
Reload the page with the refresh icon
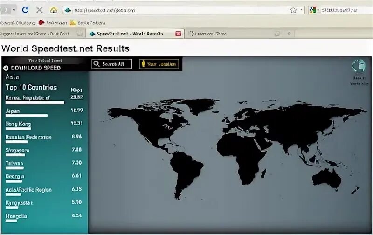pyautogui.click(x=25, y=10)
